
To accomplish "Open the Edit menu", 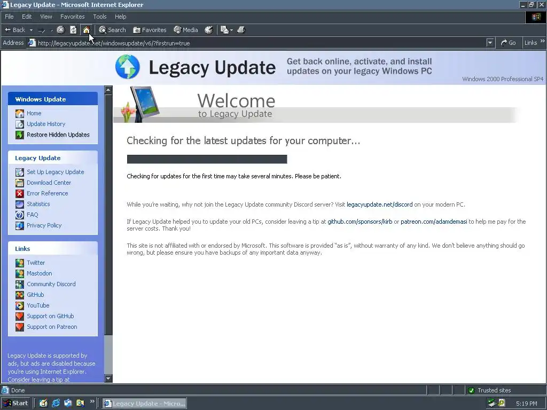I will [27, 17].
